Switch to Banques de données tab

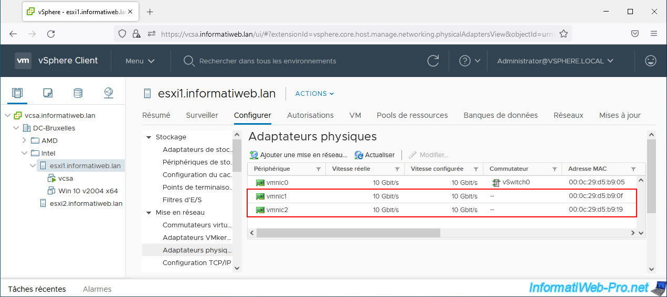[x=501, y=115]
